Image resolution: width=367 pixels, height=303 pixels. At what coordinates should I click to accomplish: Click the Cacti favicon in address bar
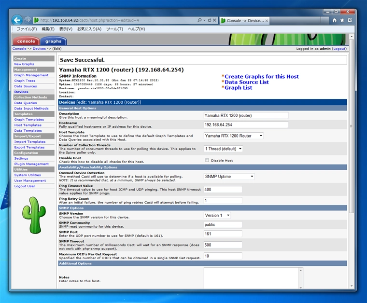pyautogui.click(x=36, y=20)
